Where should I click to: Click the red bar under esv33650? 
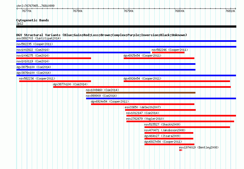pos(160,110)
